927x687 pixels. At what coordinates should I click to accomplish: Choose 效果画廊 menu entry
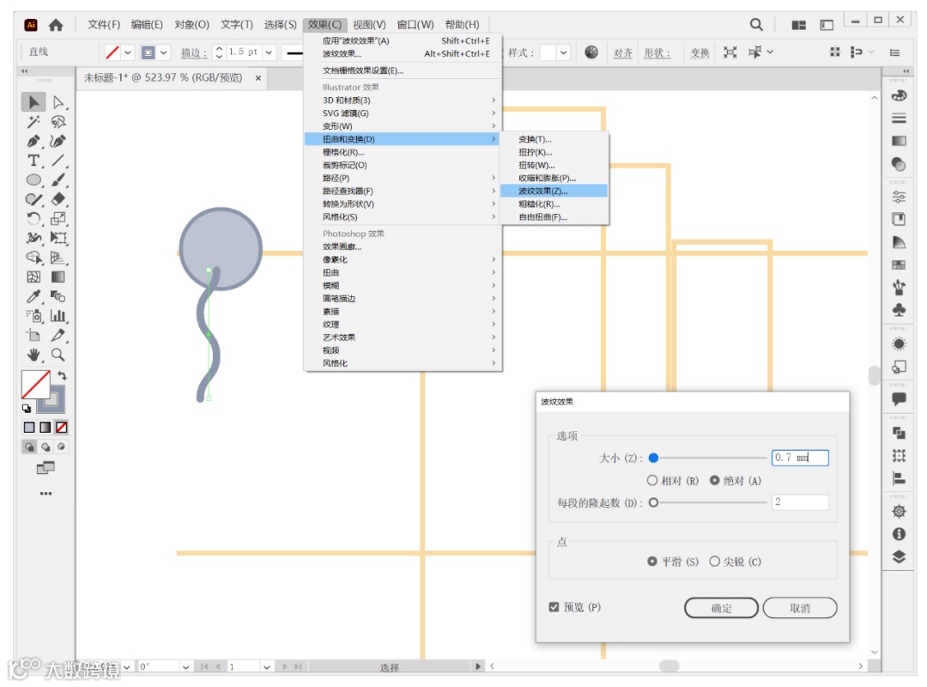pyautogui.click(x=403, y=246)
